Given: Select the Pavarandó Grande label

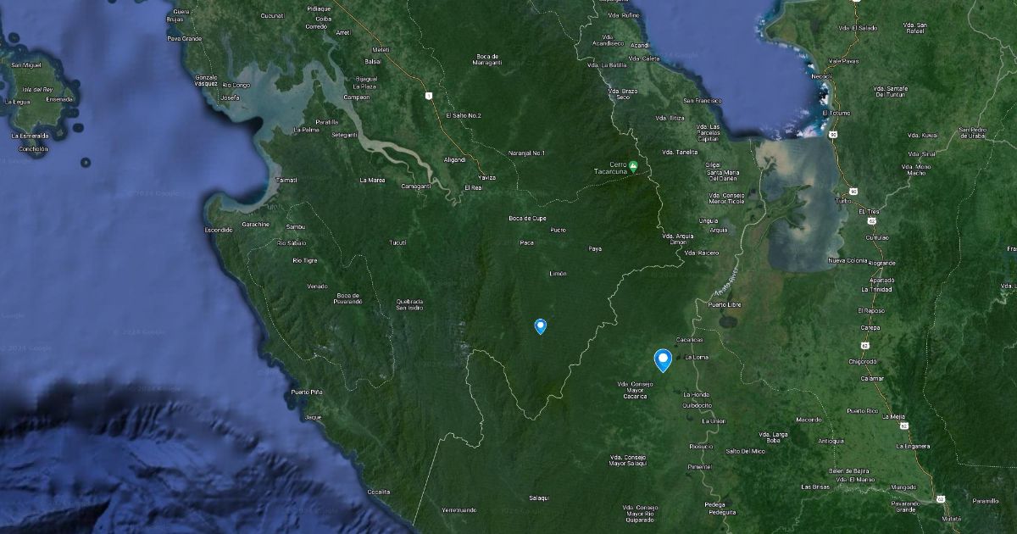Looking at the screenshot, I should point(904,506).
